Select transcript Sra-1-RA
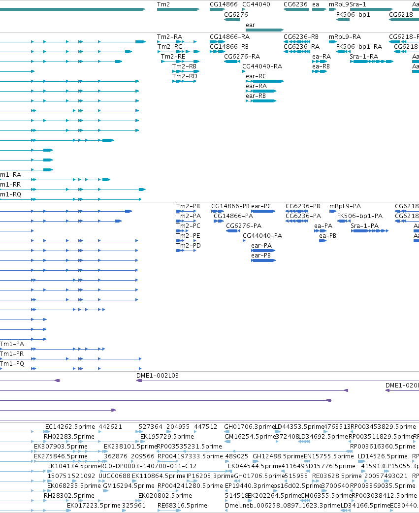Viewport: 419px width, 513px height. click(371, 62)
